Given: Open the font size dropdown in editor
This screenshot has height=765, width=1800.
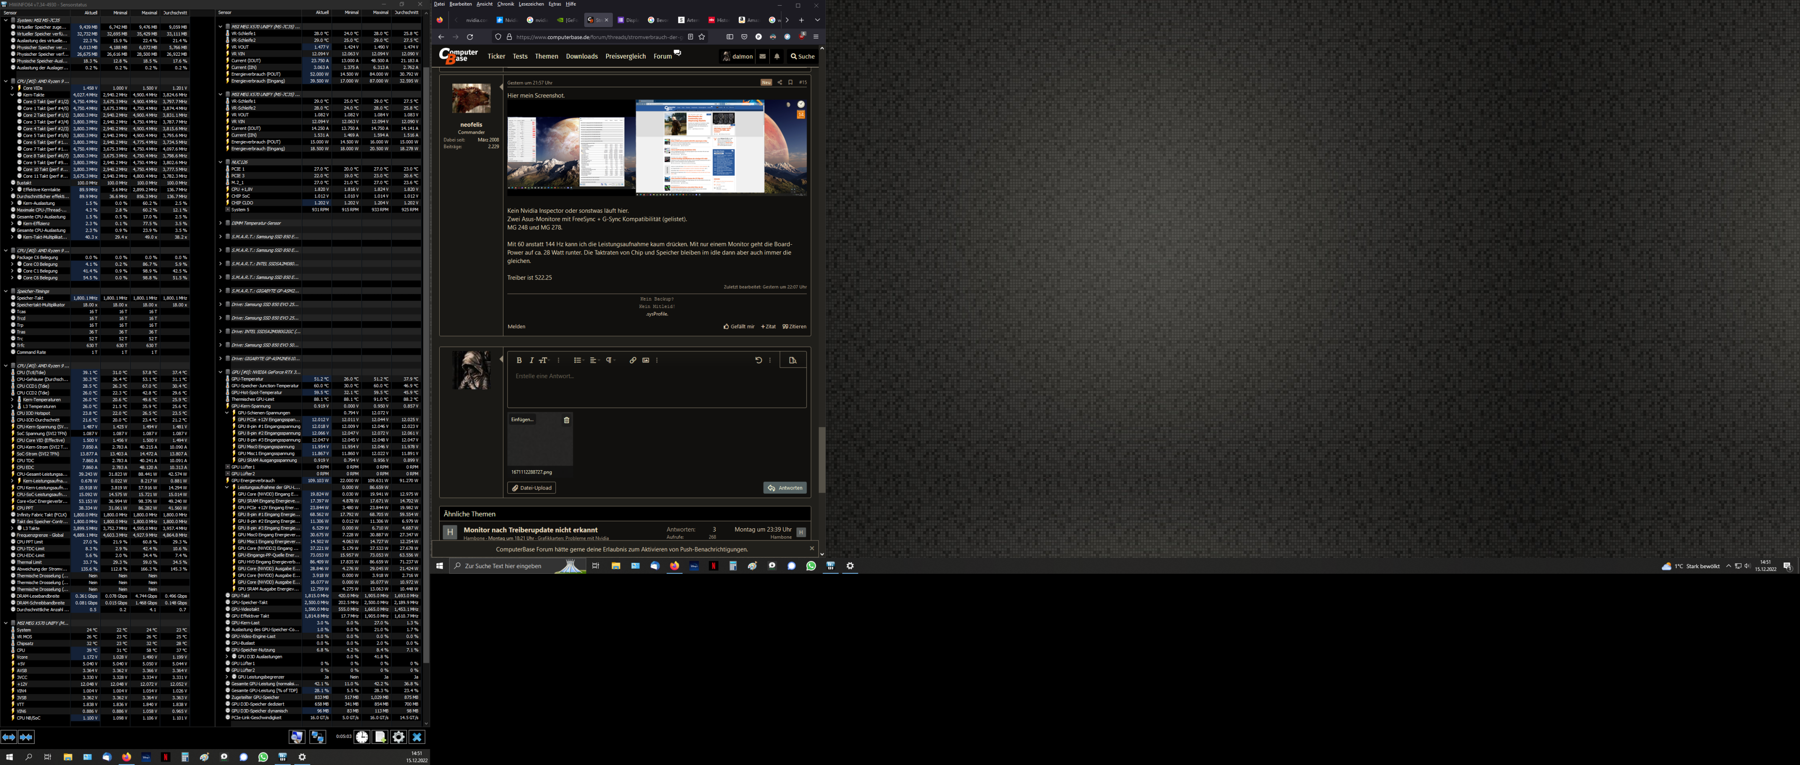Looking at the screenshot, I should coord(544,360).
